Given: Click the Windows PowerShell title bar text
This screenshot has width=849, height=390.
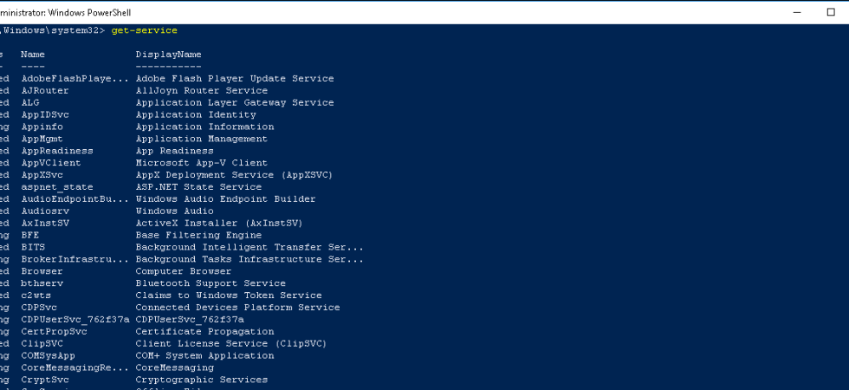Looking at the screenshot, I should 66,12.
